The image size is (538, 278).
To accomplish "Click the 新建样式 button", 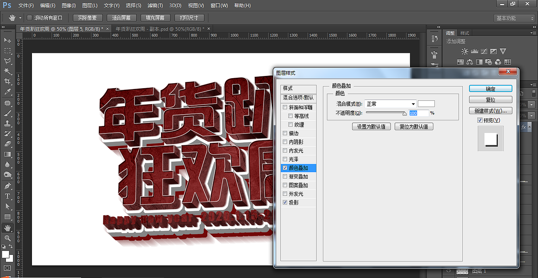I will pos(490,110).
